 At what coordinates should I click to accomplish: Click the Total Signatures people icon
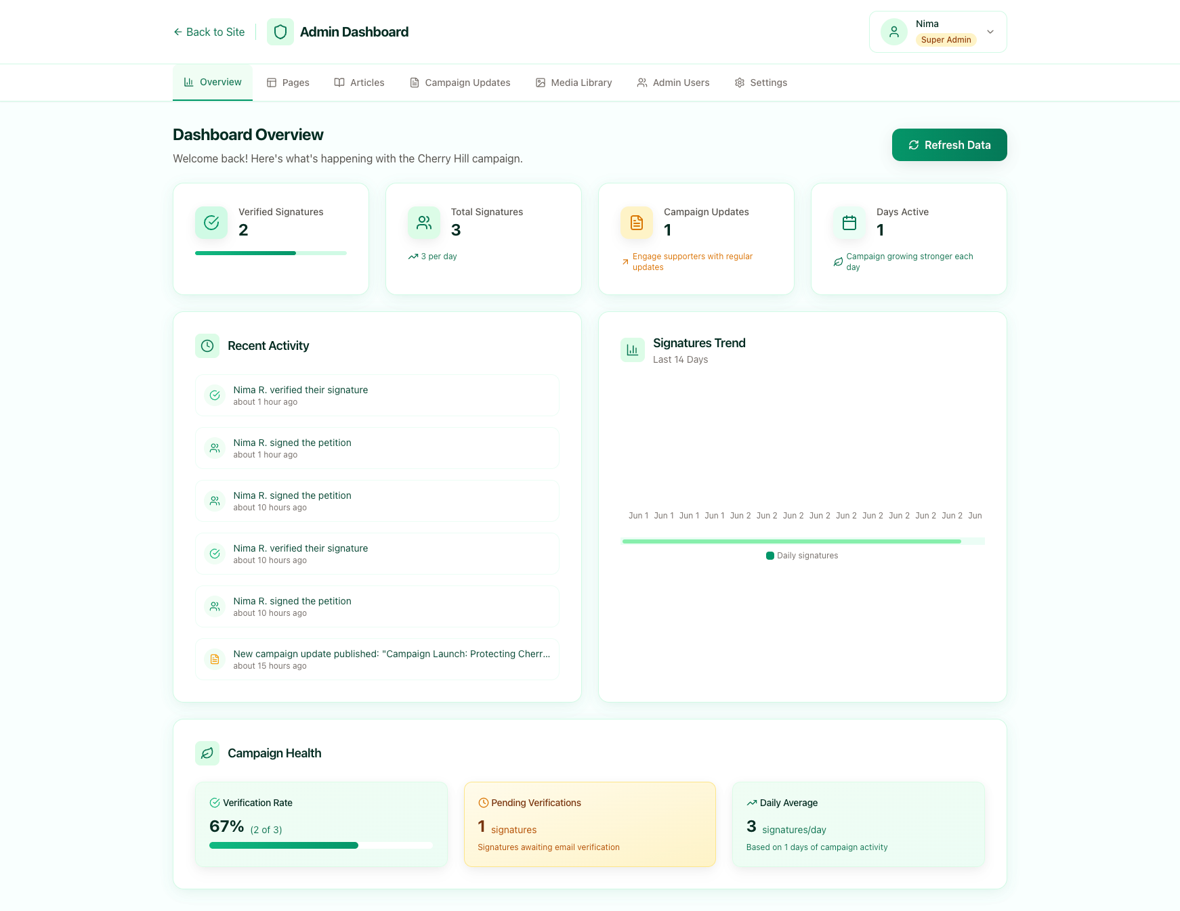point(424,223)
